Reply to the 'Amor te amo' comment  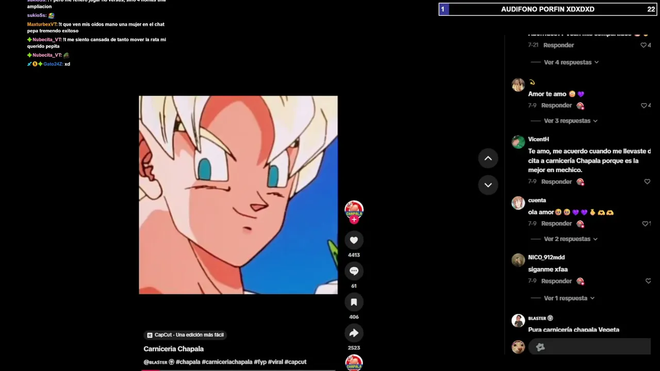556,106
